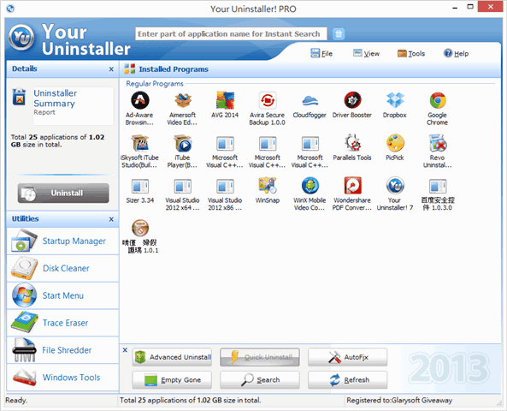Image resolution: width=507 pixels, height=411 pixels.
Task: Click the AutoFix button
Action: pyautogui.click(x=348, y=357)
